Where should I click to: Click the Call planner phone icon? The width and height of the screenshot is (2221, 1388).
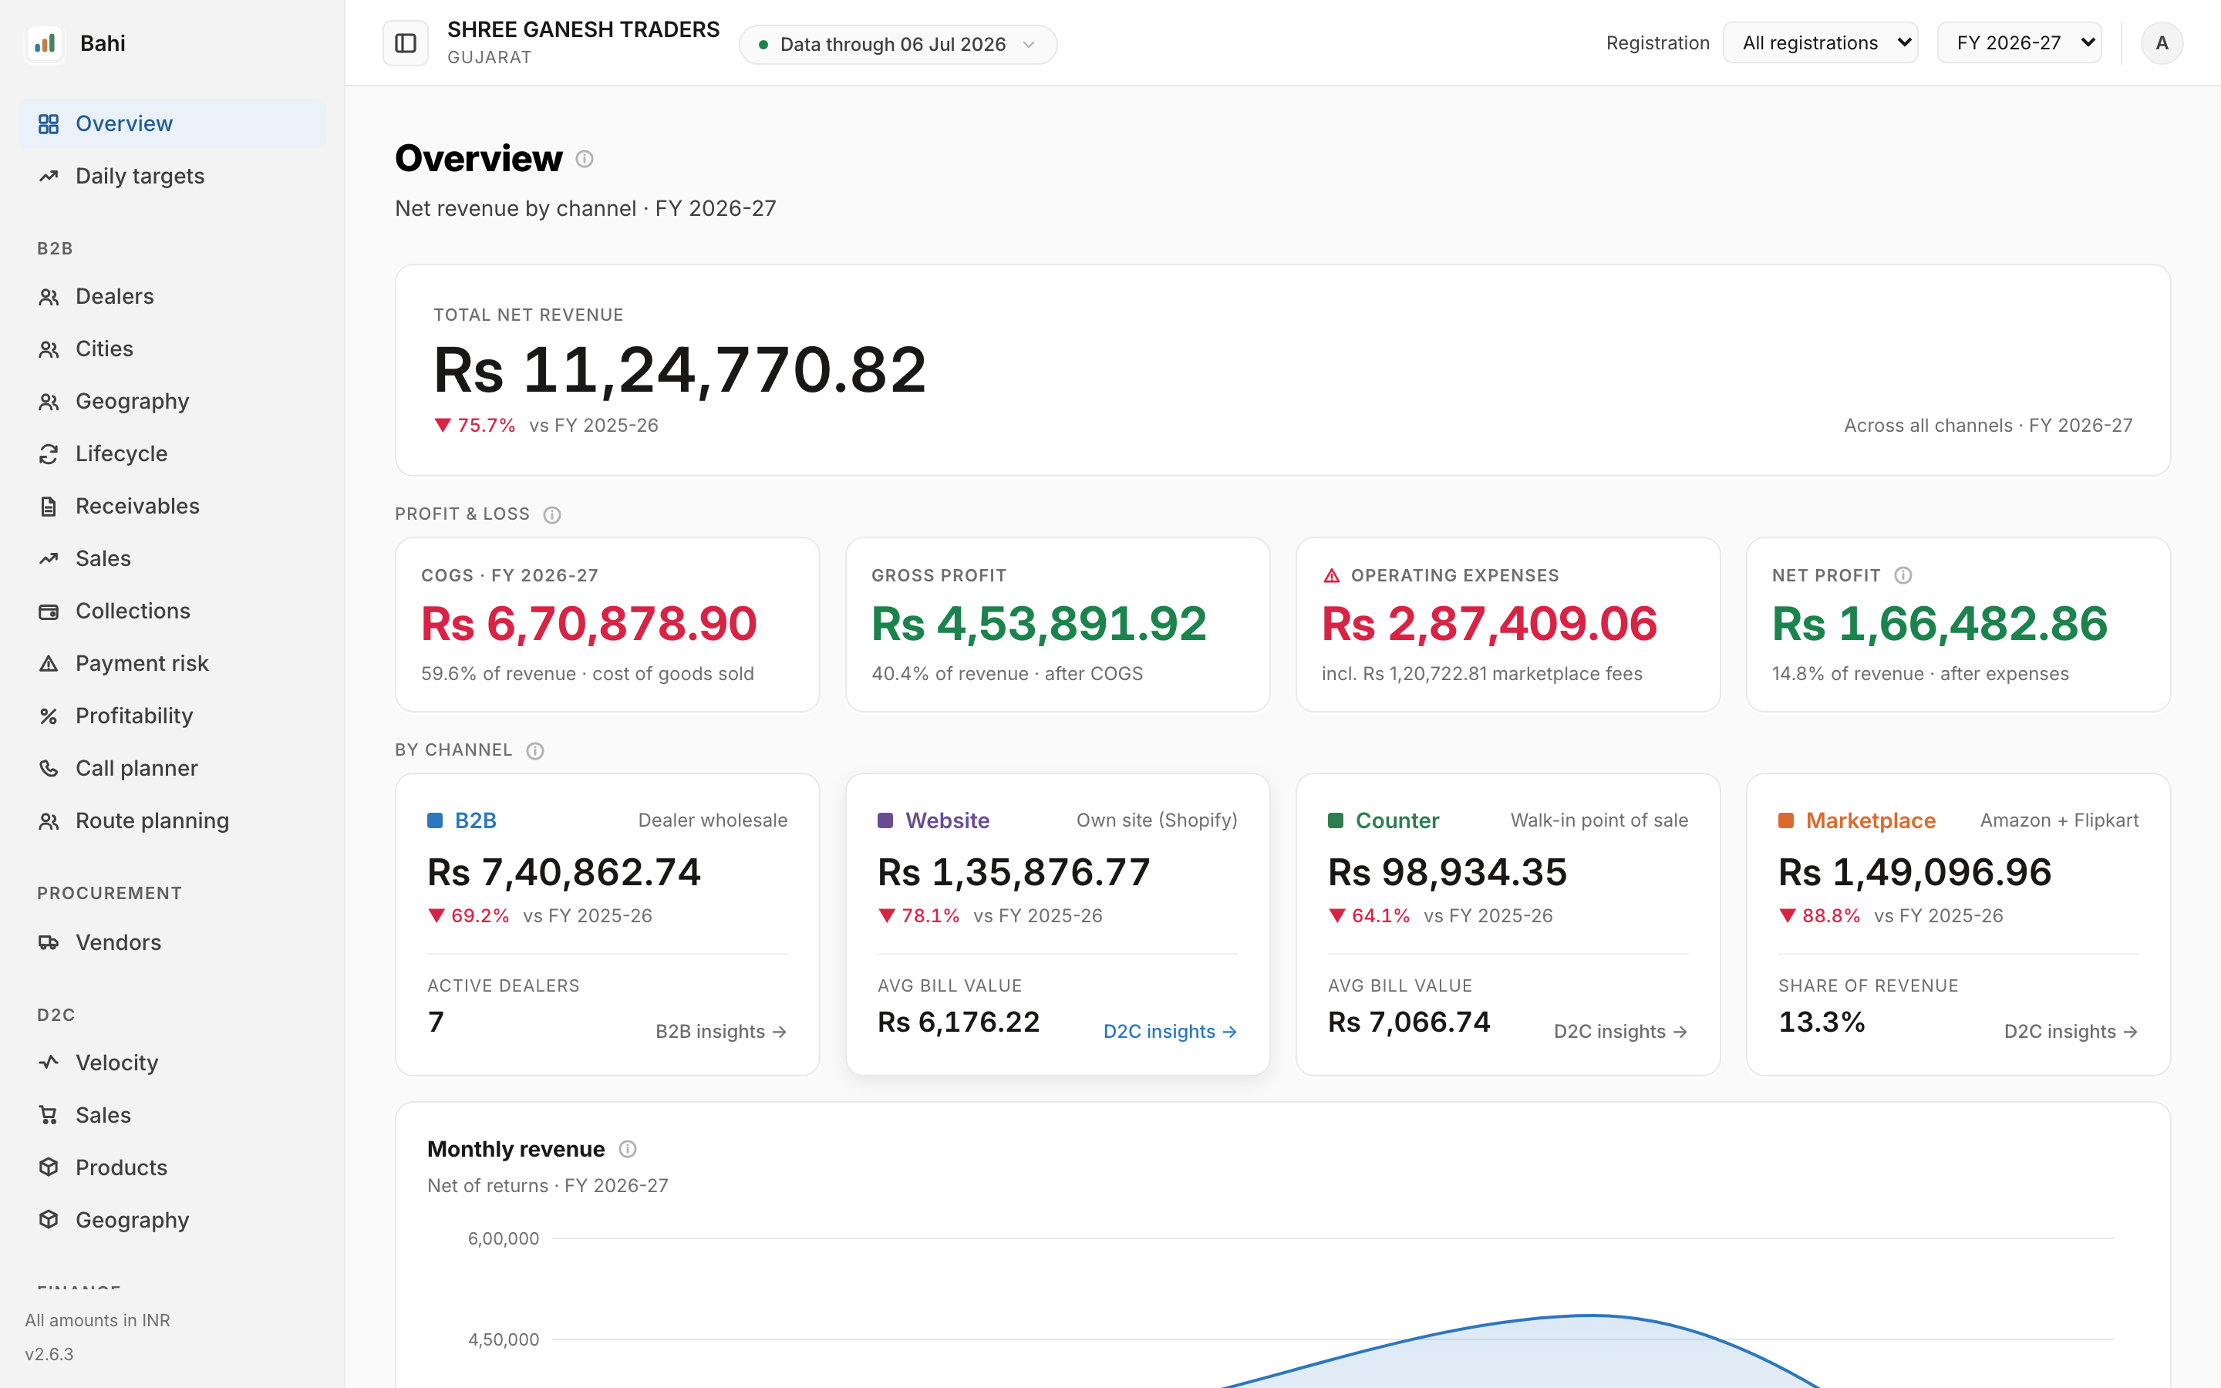tap(49, 768)
